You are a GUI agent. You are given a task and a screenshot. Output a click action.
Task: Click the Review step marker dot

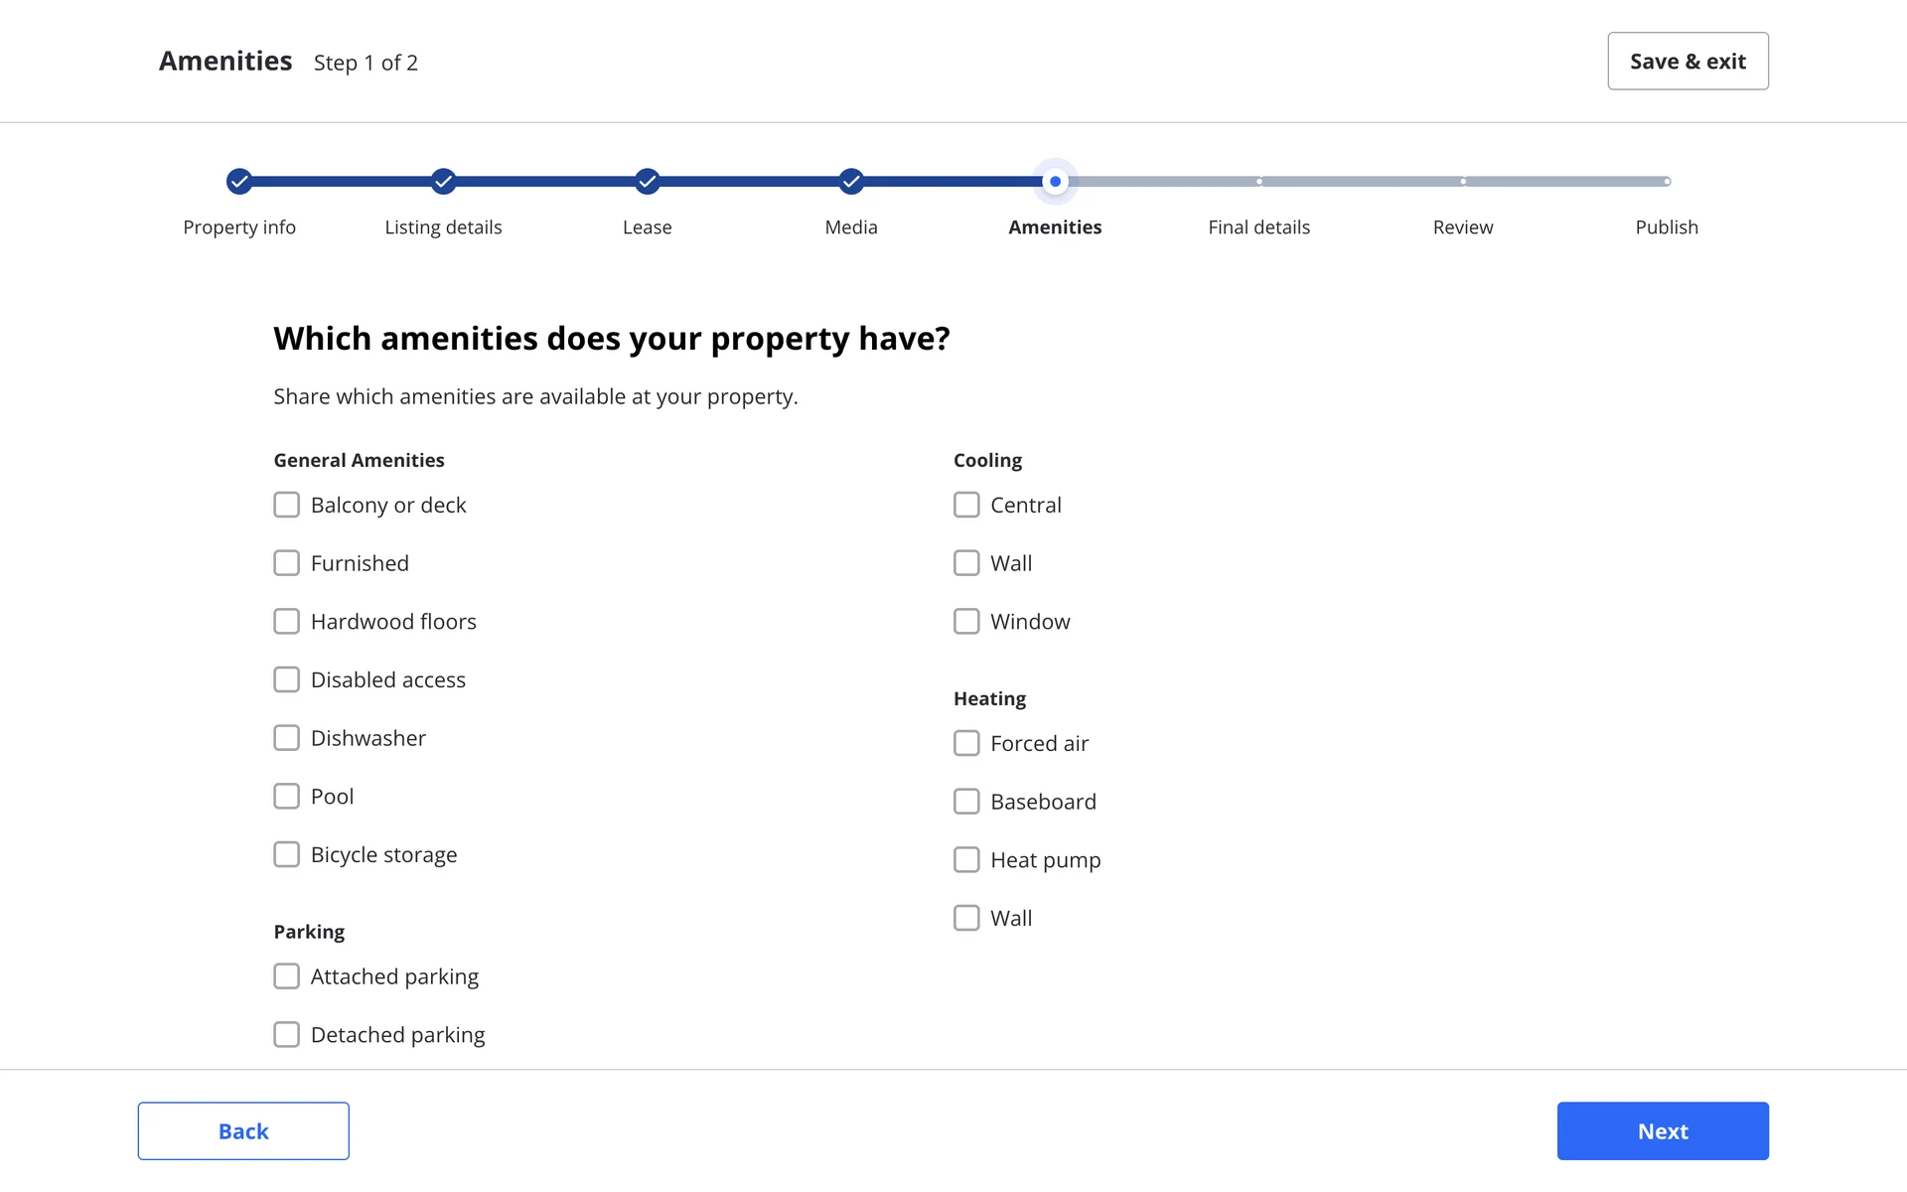(1463, 181)
